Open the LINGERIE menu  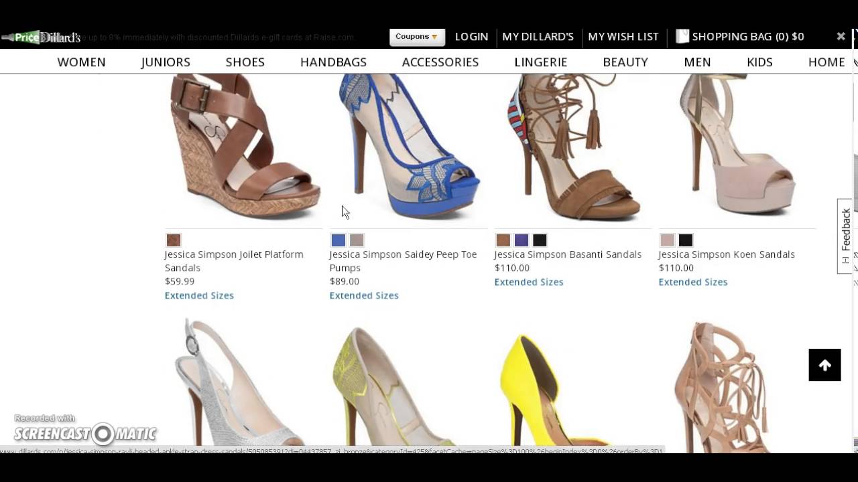(541, 62)
